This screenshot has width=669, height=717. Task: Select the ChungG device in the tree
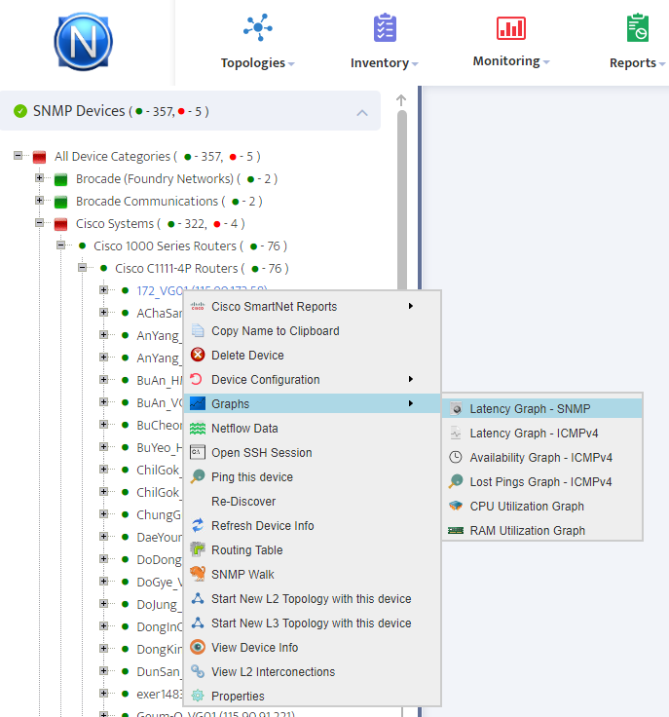click(x=159, y=515)
